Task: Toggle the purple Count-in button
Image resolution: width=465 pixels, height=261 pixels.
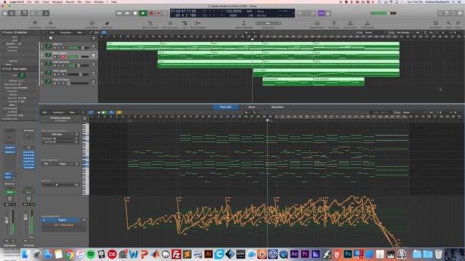Action: click(321, 13)
